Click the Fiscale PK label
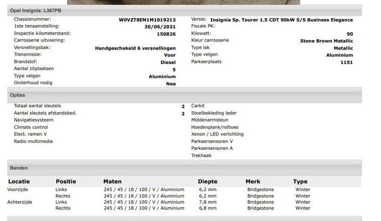Image resolution: width=381 pixels, height=221 pixels. (203, 26)
